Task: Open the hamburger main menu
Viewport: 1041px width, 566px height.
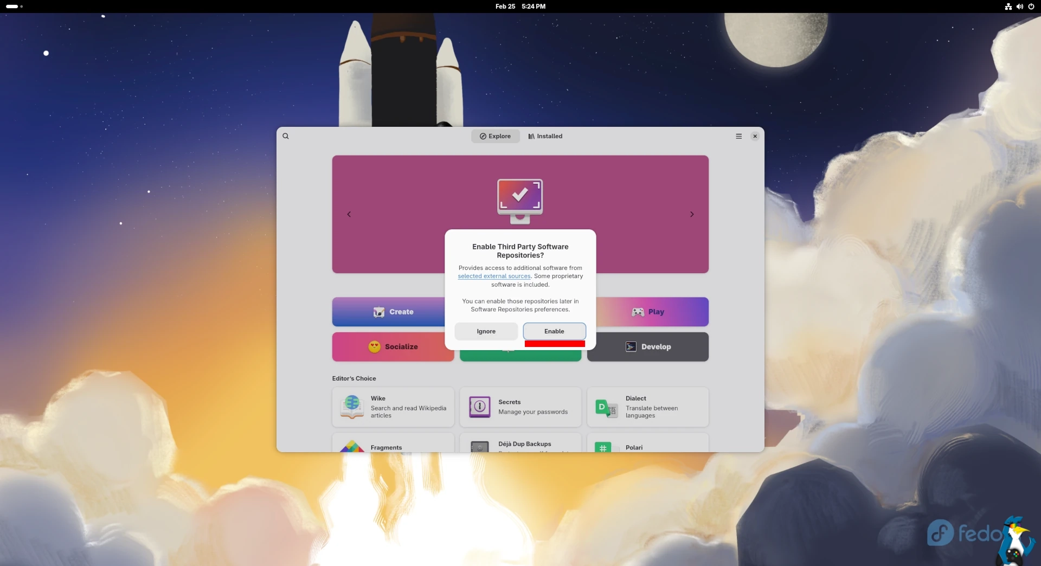Action: [x=738, y=136]
